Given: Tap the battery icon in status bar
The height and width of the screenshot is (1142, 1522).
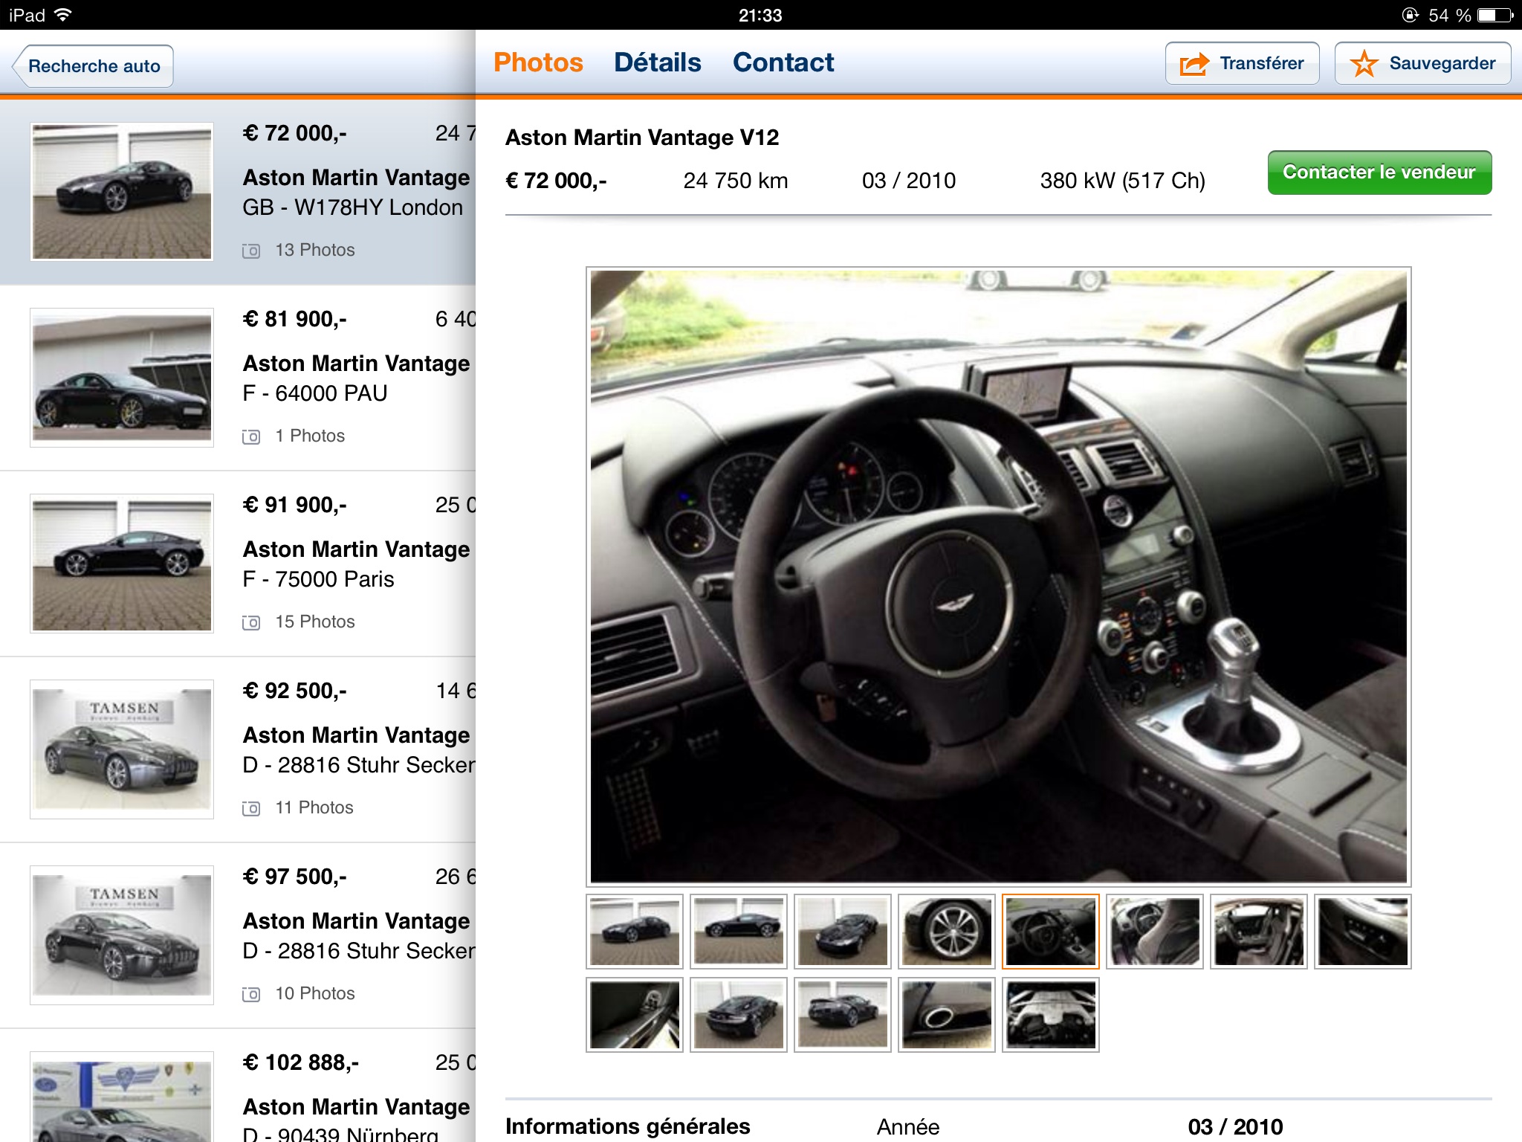Looking at the screenshot, I should pos(1495,15).
